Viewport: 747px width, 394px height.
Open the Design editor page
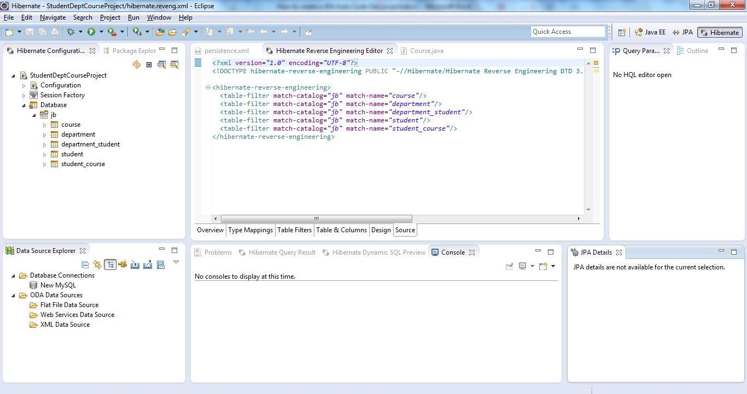click(381, 230)
